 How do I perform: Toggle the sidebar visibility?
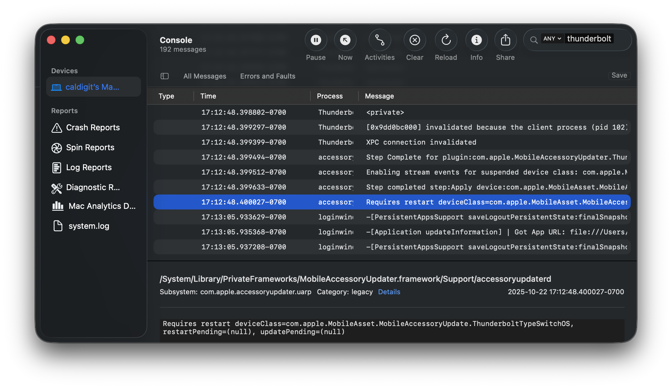[164, 76]
